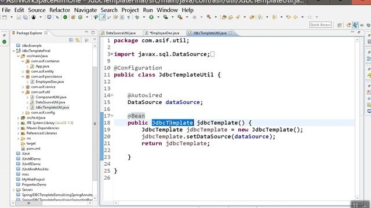This screenshot has height=208, width=371.
Task: Select JRE System Library node
Action: [50, 123]
